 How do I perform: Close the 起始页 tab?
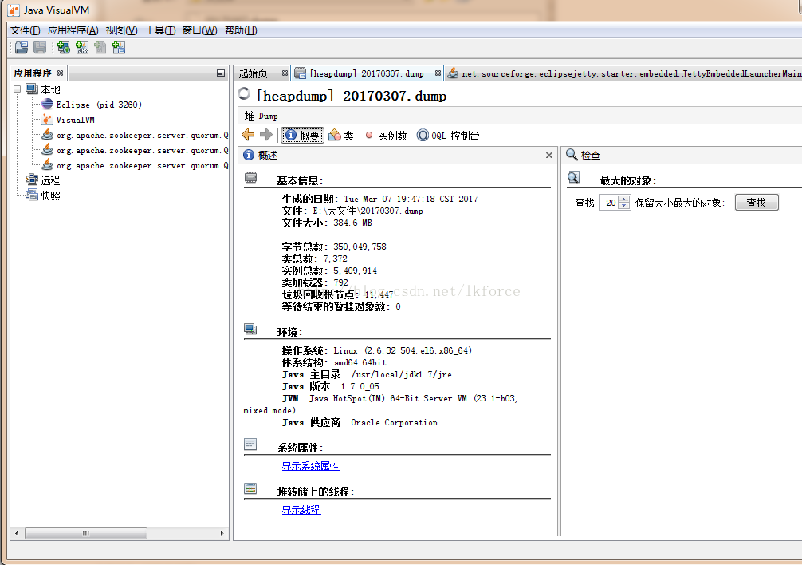point(285,73)
